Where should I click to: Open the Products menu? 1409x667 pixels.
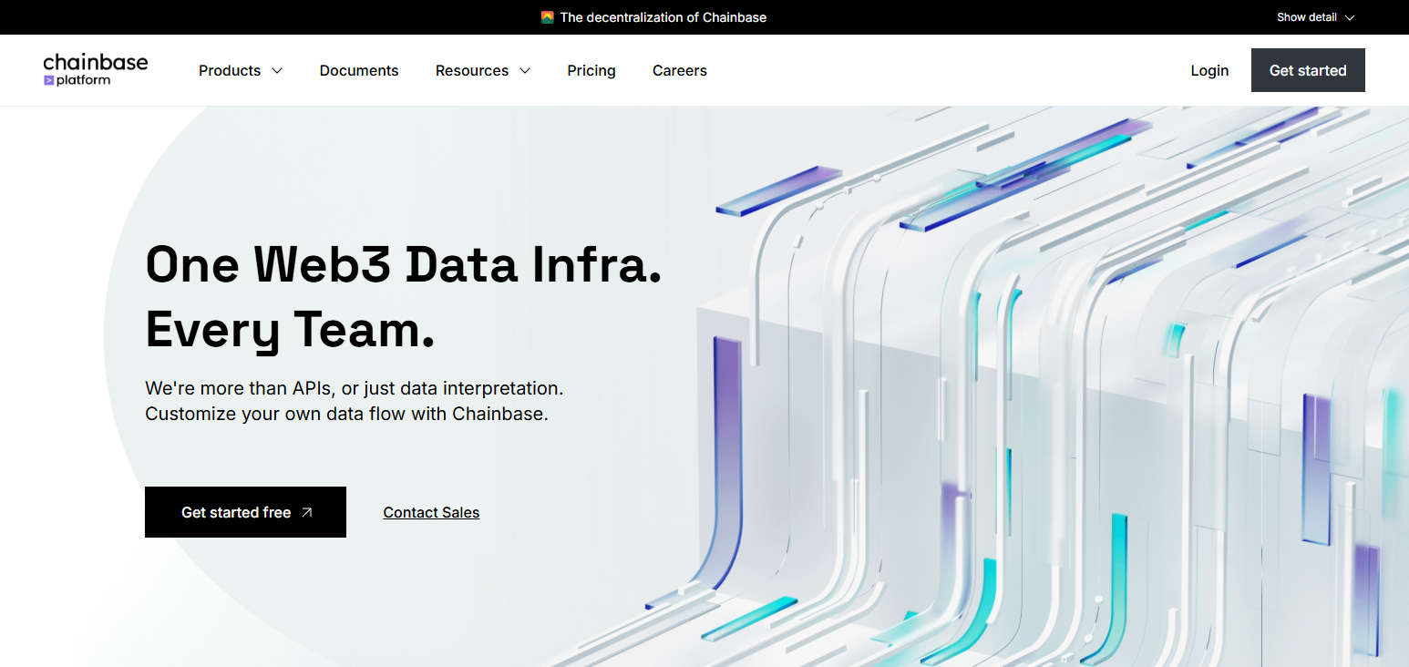pos(241,70)
